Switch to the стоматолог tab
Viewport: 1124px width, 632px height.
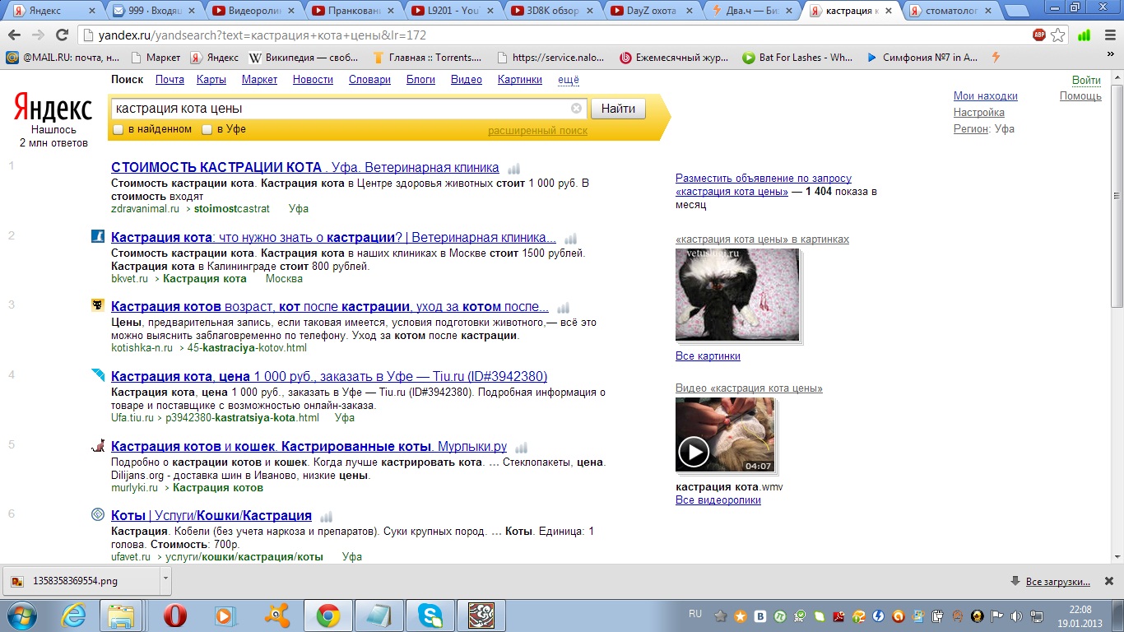(951, 11)
